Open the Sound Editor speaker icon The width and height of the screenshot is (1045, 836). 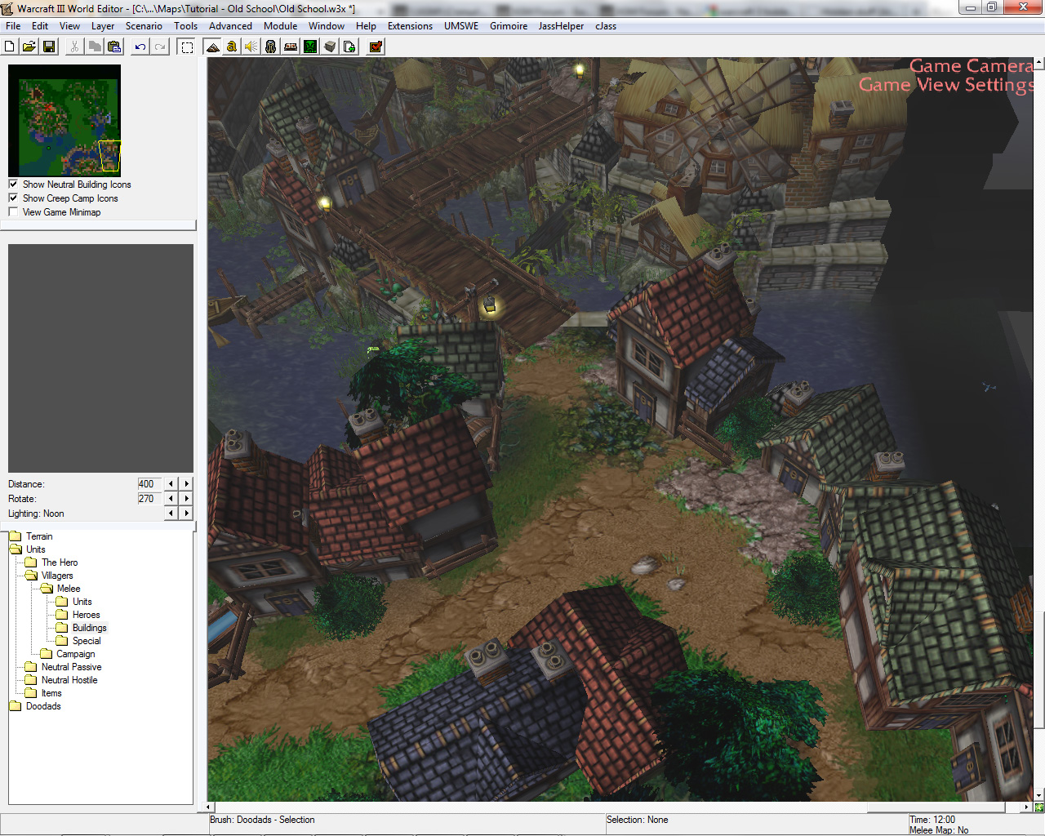(251, 47)
